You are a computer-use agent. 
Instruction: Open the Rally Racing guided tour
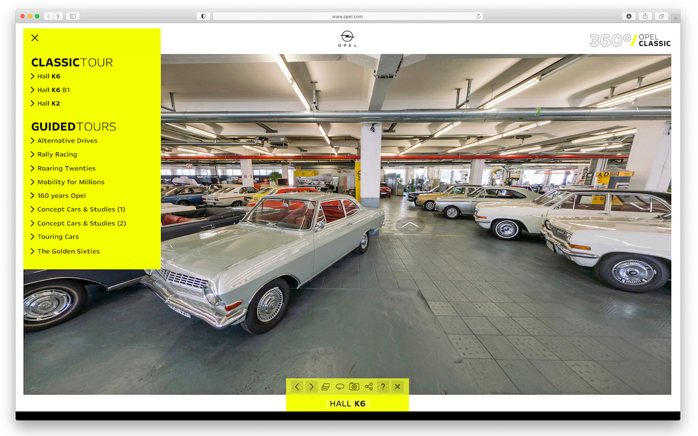coord(57,155)
